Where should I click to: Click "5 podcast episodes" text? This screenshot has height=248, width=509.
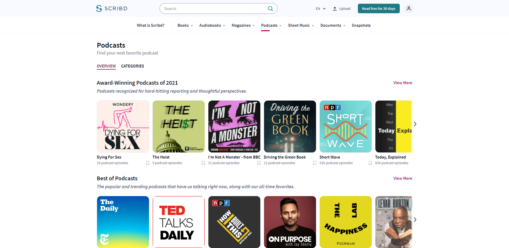pos(167,163)
